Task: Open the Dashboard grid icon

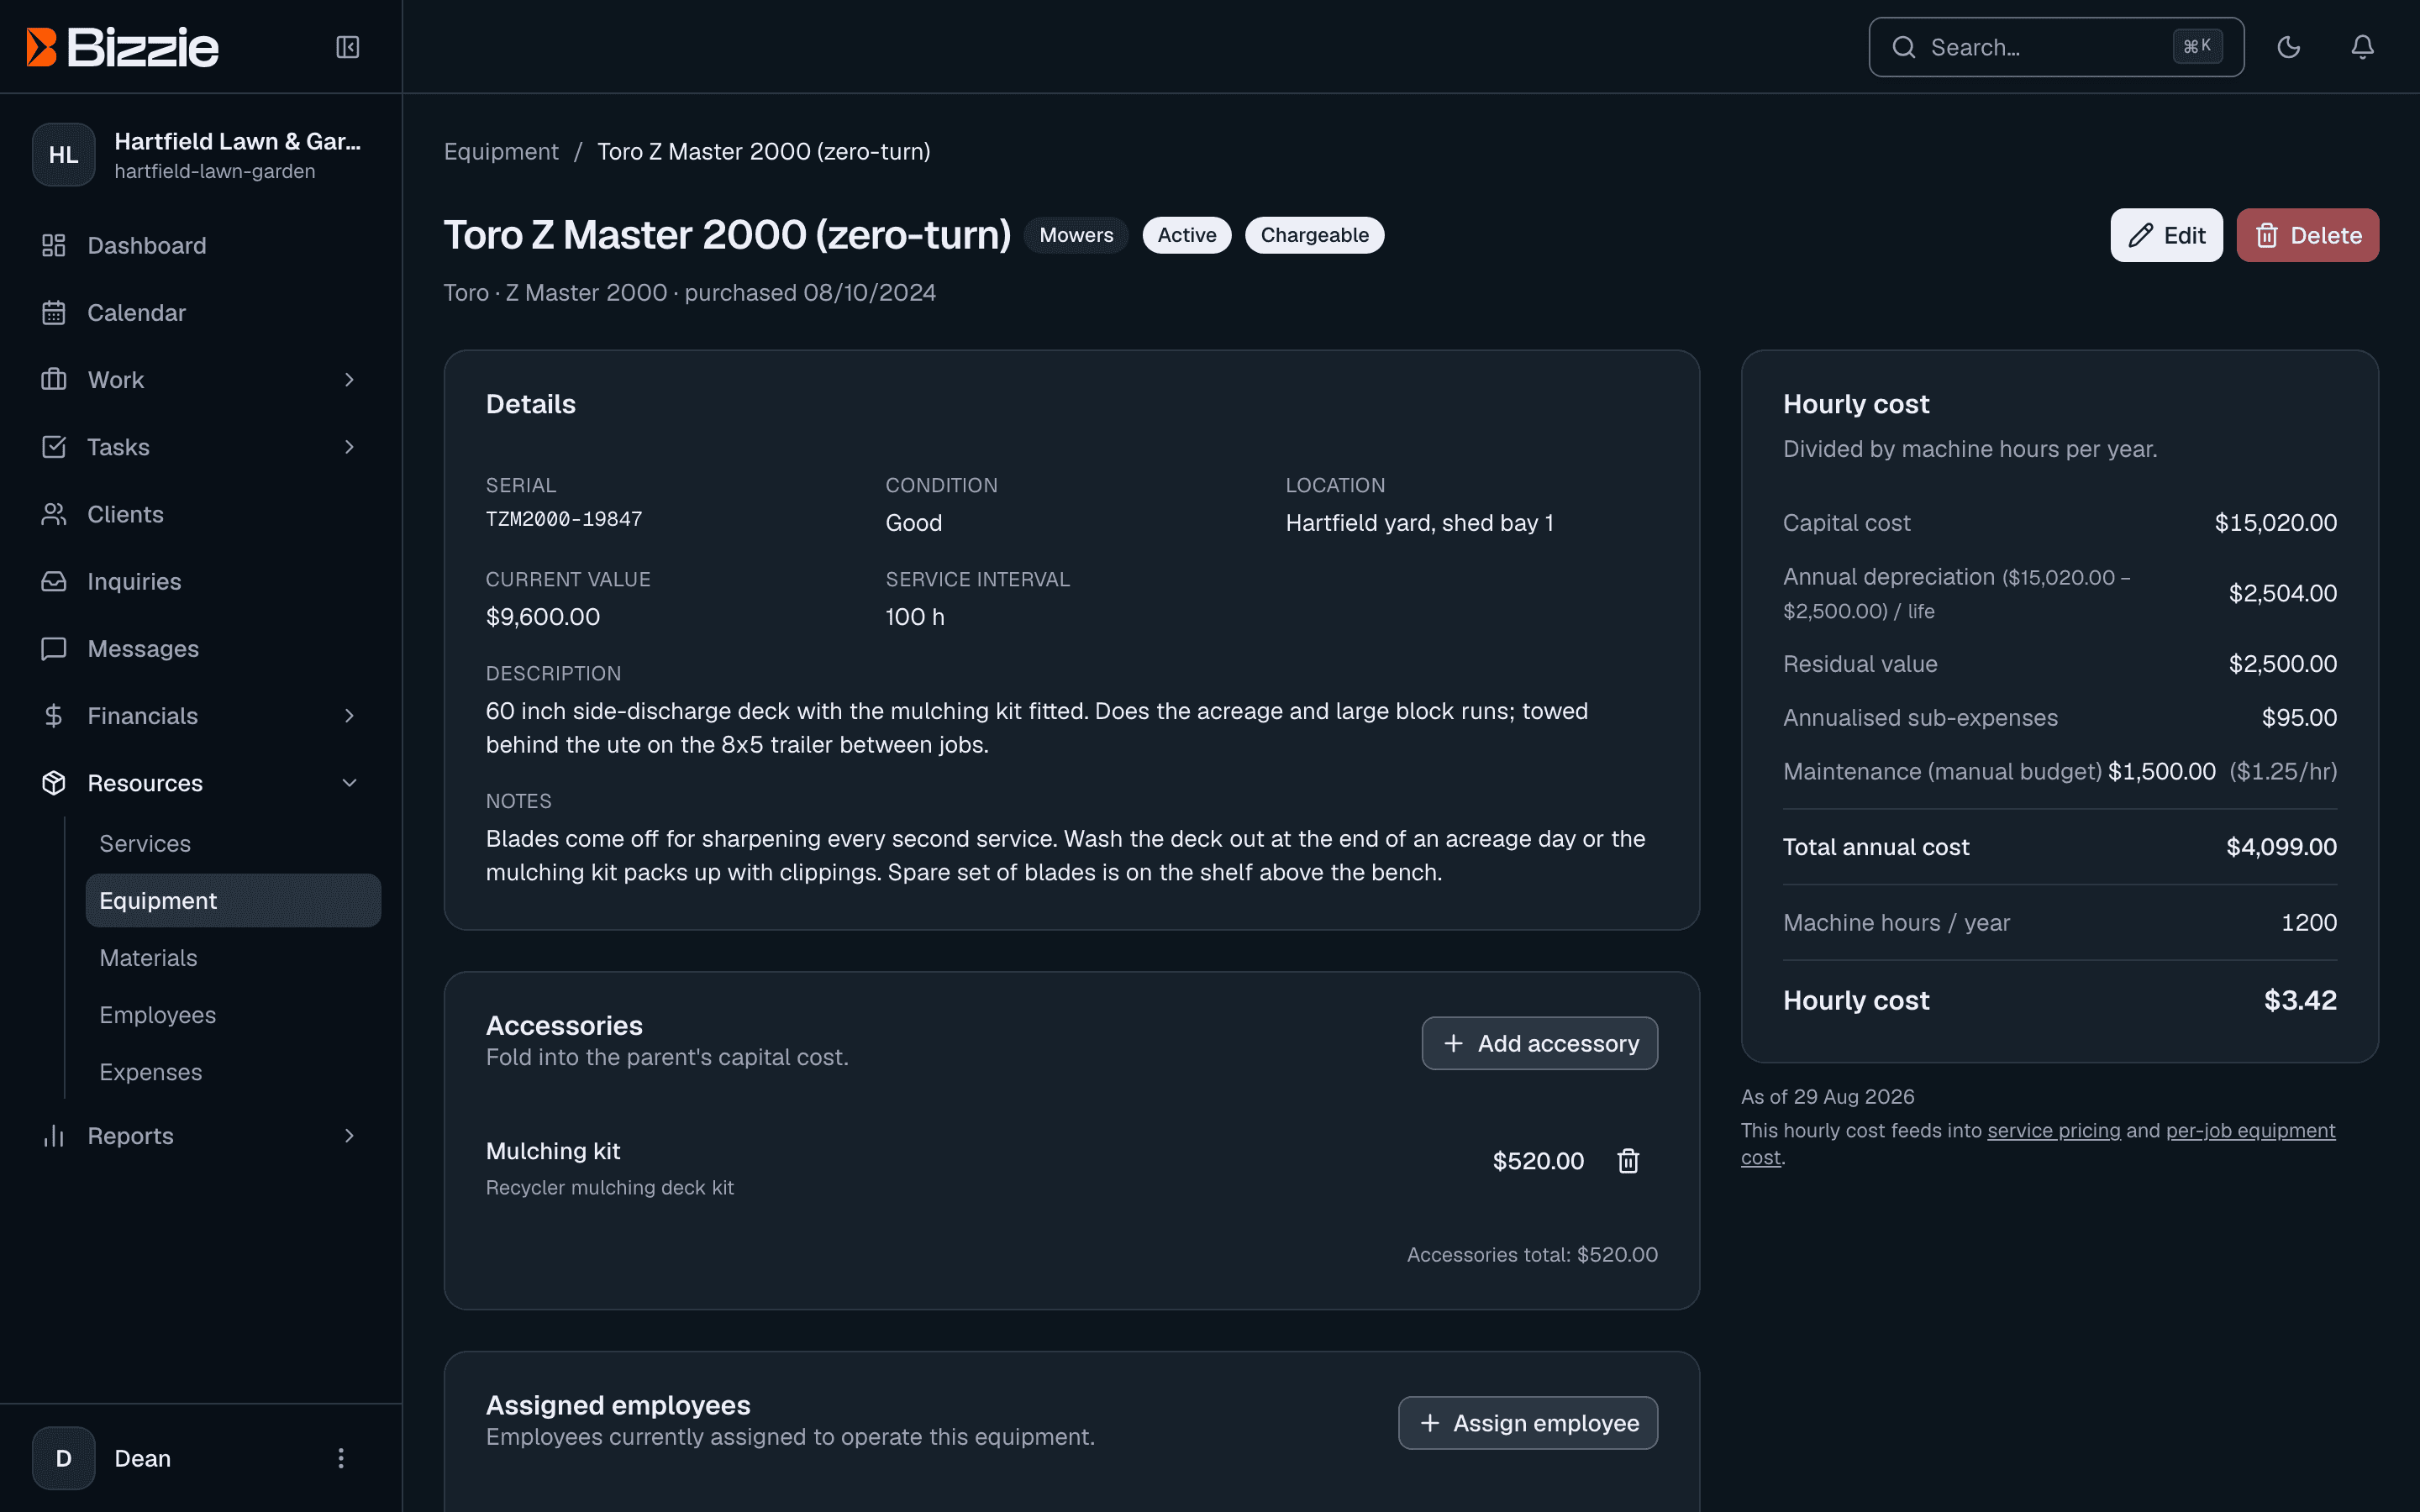Action: click(54, 246)
